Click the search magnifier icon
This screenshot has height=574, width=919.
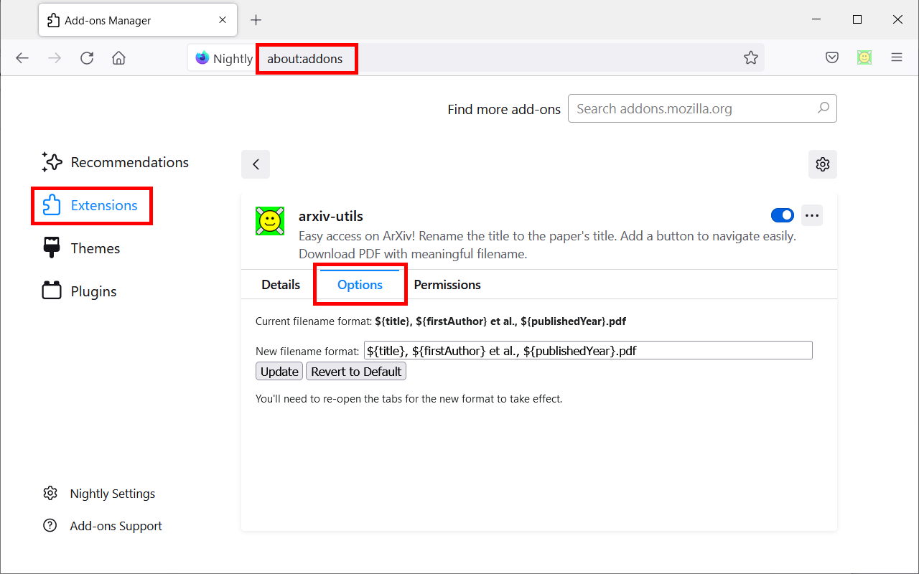(x=824, y=108)
